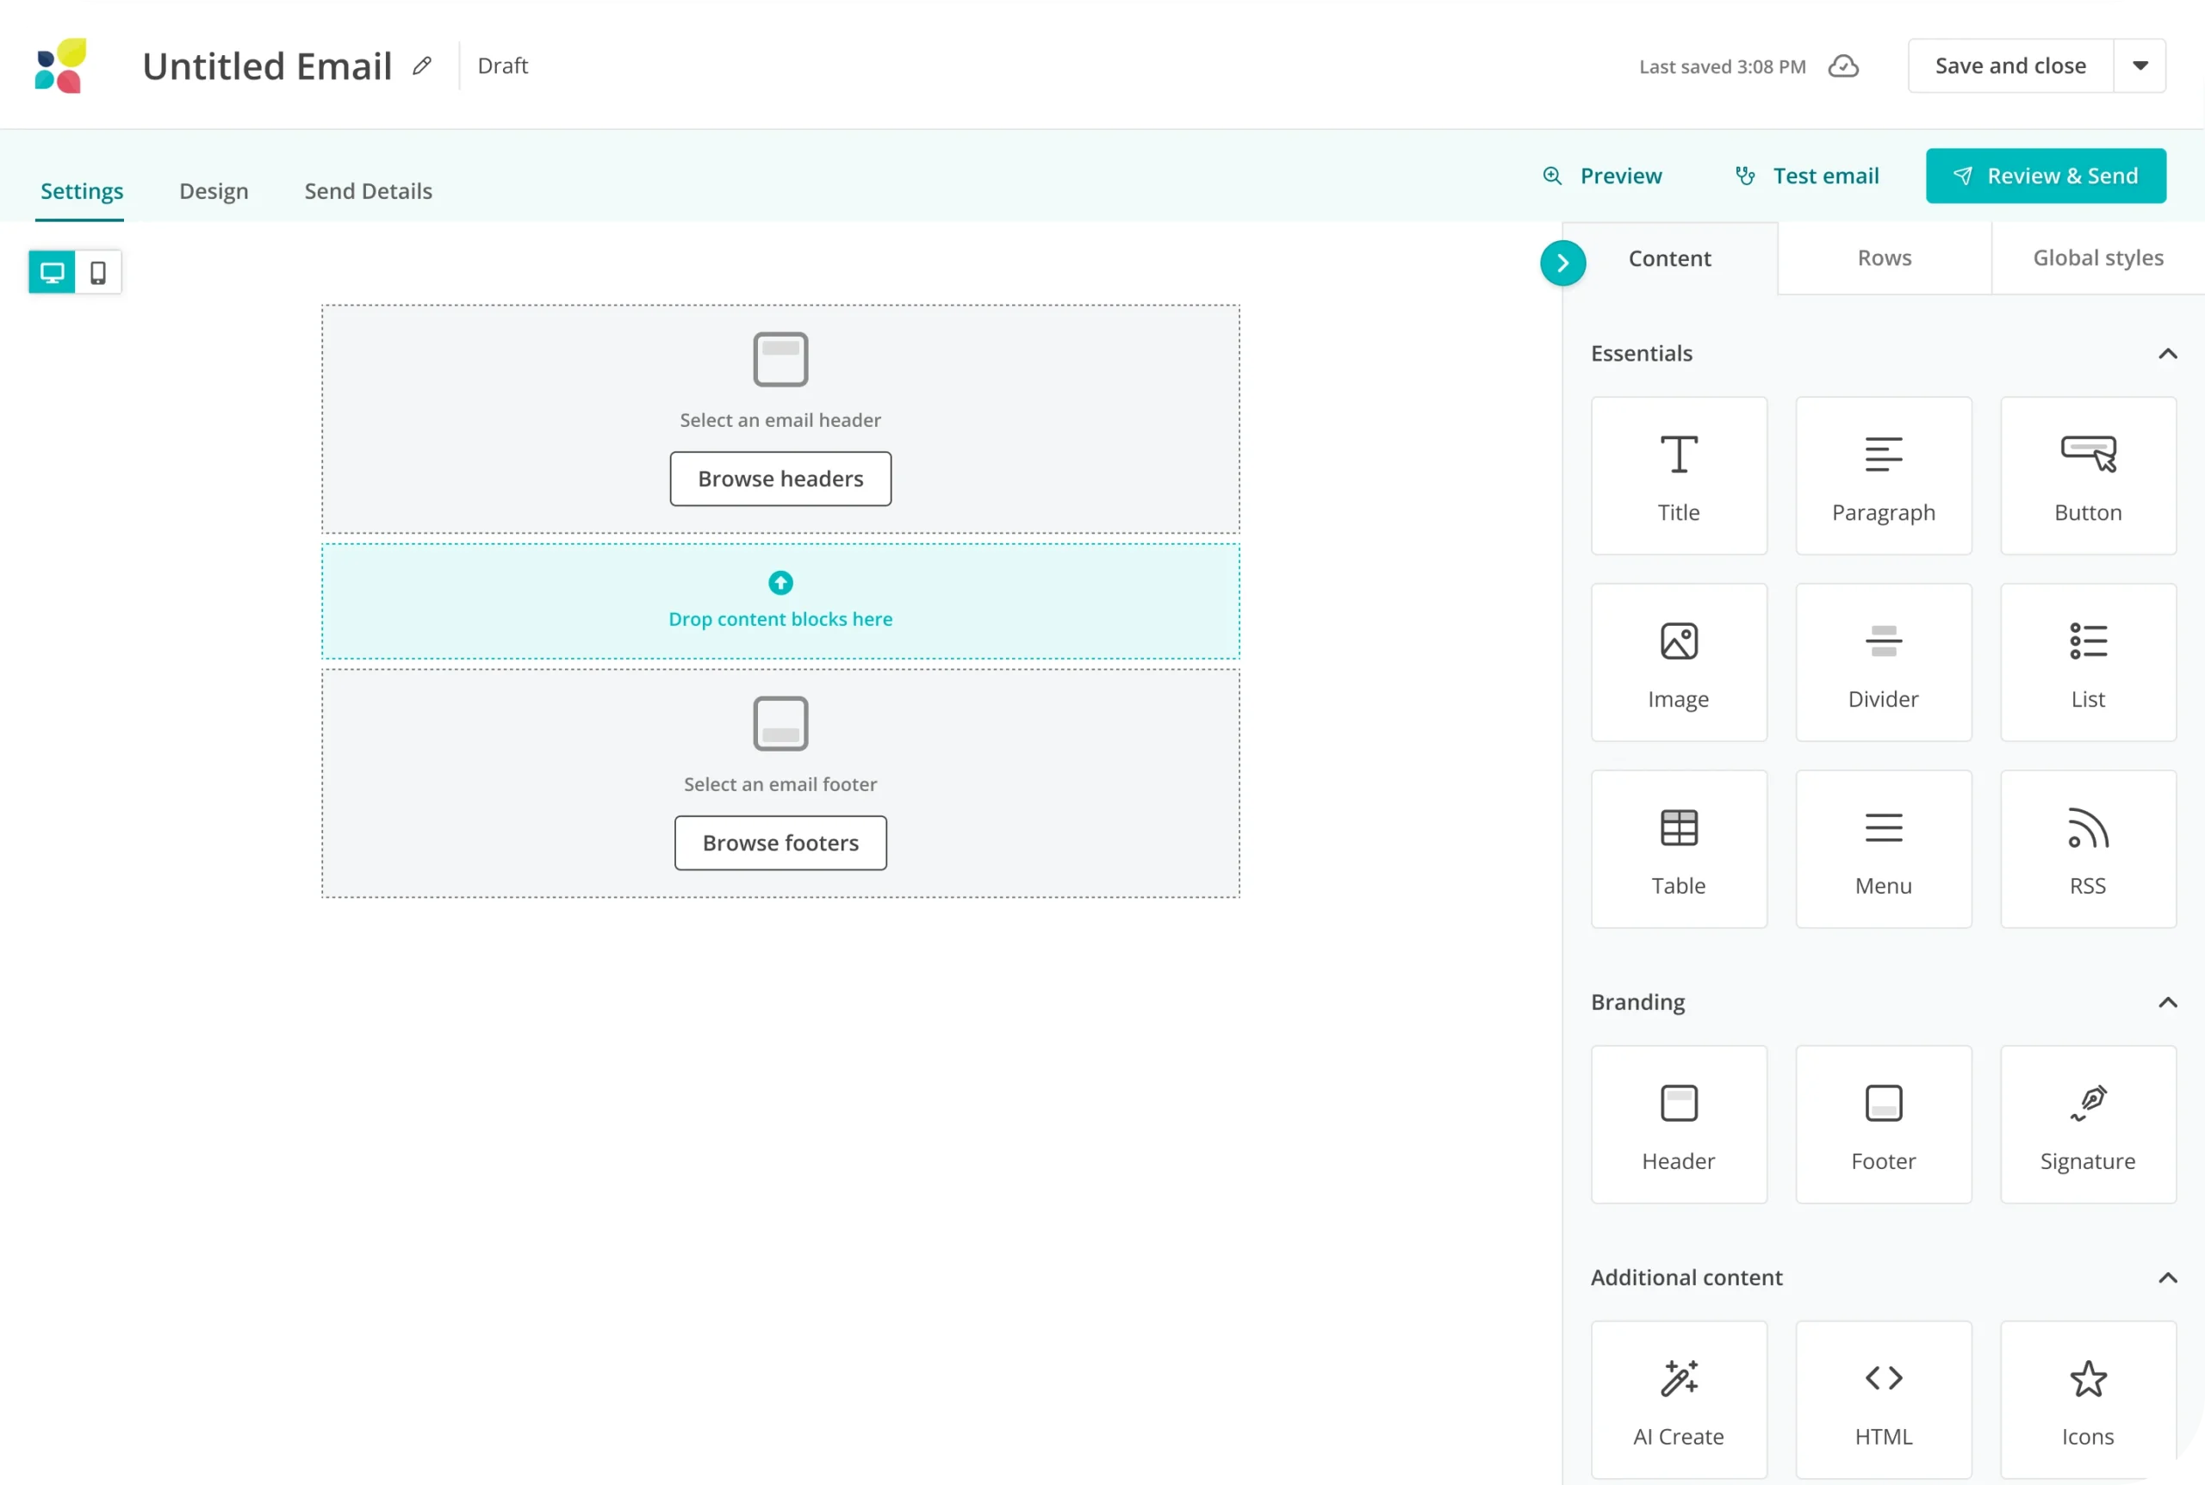Choose the Divider content block
The image size is (2205, 1485).
1883,662
